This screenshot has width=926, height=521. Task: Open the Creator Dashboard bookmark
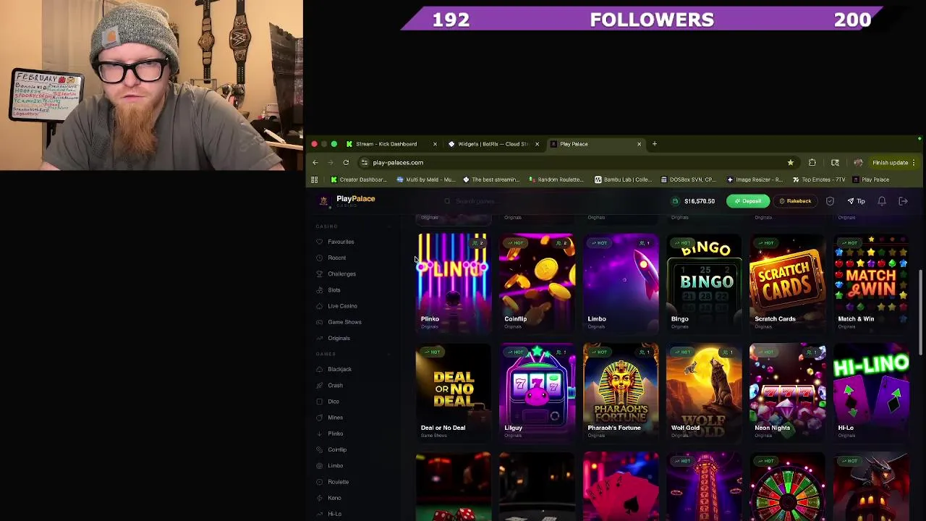pos(358,179)
